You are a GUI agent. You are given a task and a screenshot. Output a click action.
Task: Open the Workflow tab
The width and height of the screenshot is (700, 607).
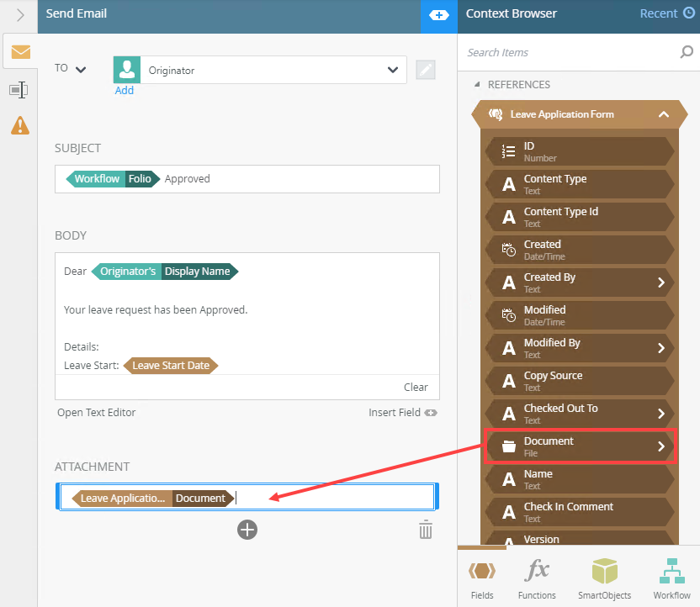point(671,578)
